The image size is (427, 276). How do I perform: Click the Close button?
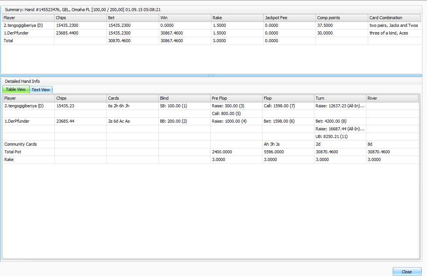coord(407,271)
